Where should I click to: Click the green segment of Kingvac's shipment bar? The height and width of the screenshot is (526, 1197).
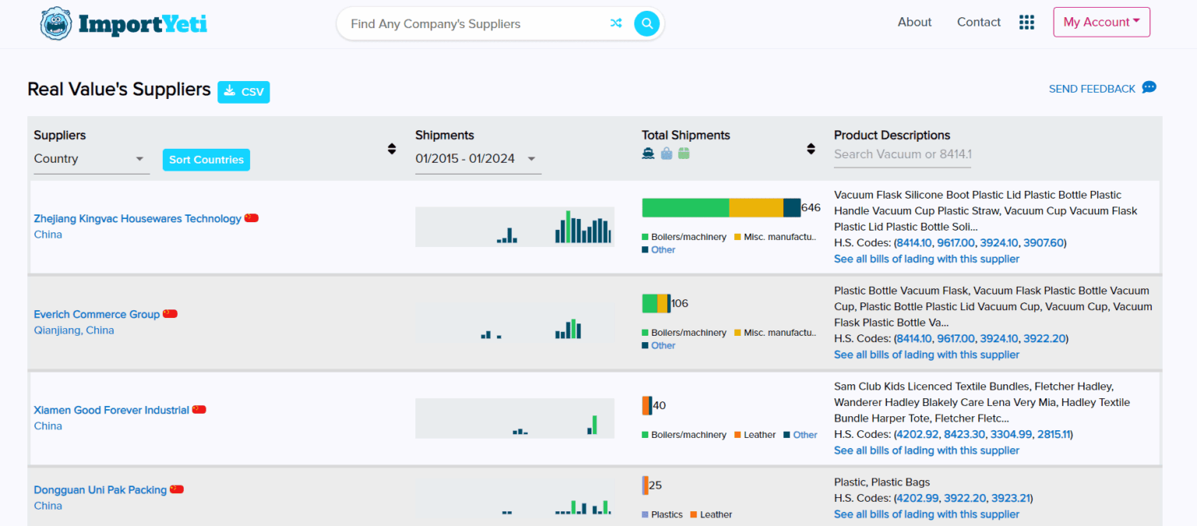(684, 207)
